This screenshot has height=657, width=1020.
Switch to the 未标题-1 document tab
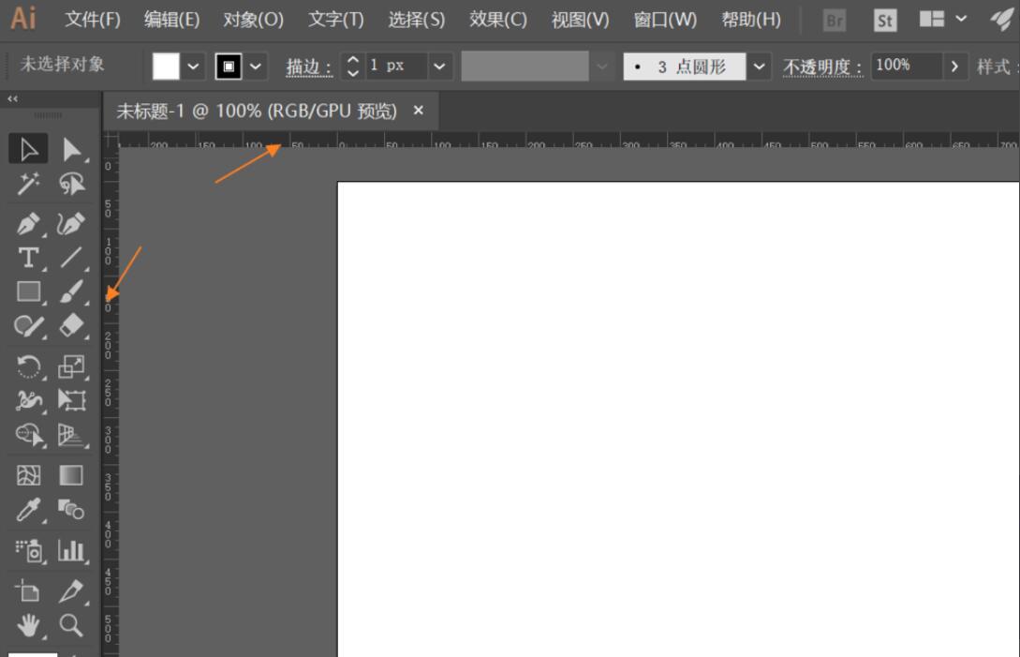257,112
